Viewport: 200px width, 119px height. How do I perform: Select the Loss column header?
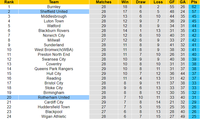[x=158, y=2]
